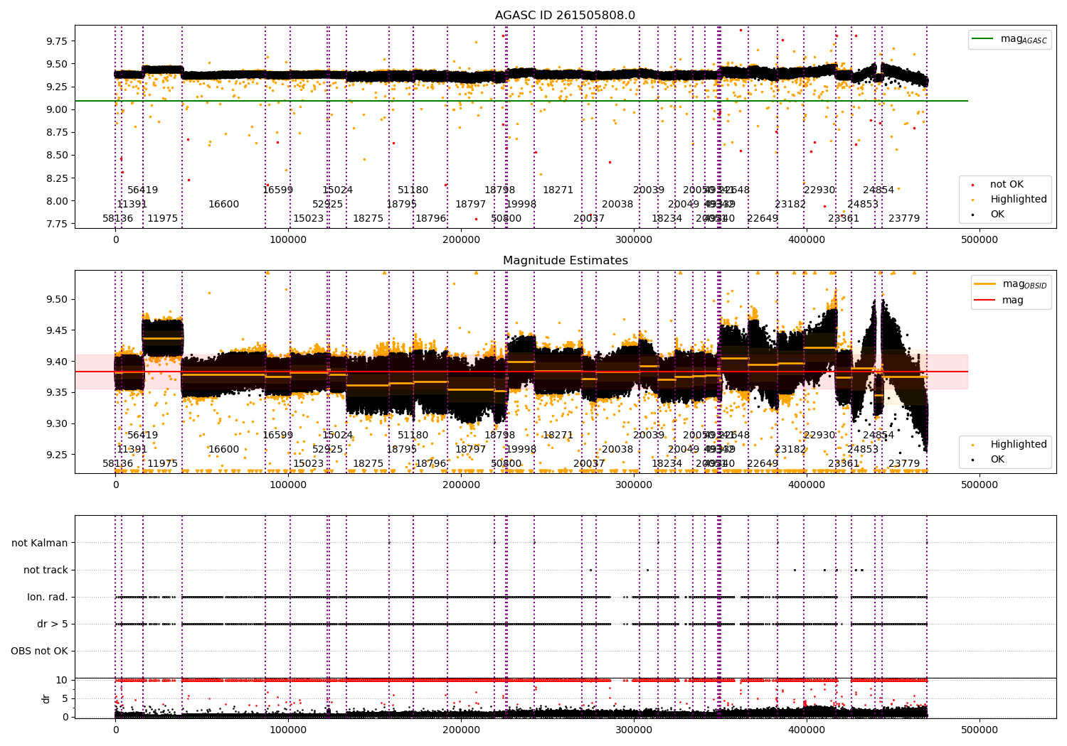Click the "Ion. rad." axis label
Screen dimensions: 1067x746
(48, 597)
